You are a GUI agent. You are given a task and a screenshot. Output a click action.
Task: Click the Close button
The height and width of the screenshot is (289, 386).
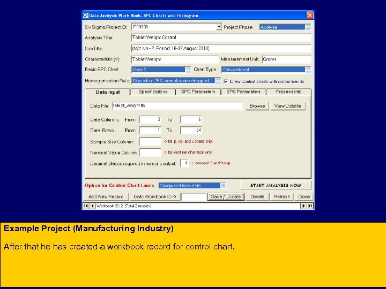(x=304, y=196)
